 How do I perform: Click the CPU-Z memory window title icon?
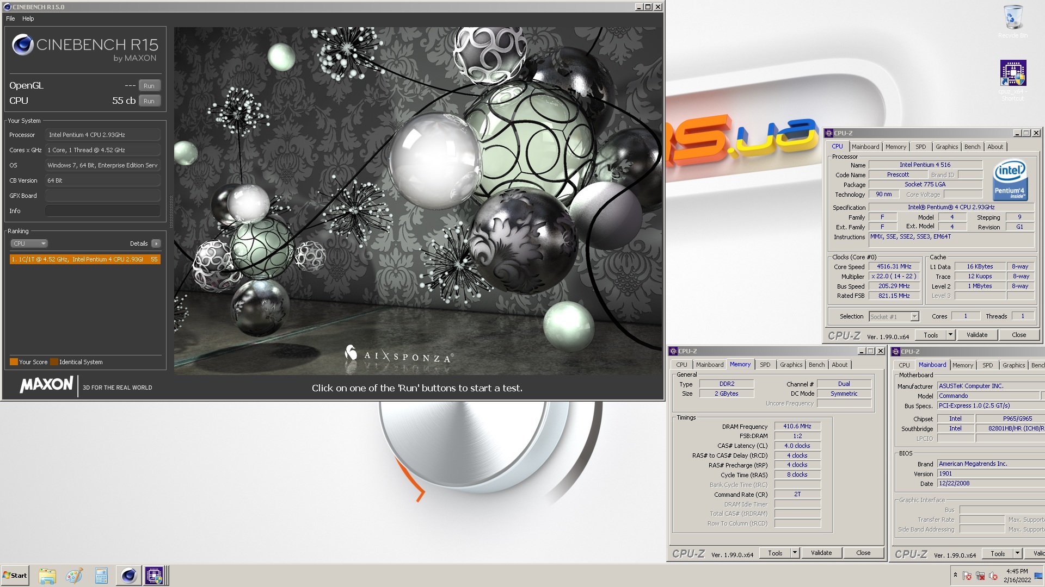(x=673, y=351)
